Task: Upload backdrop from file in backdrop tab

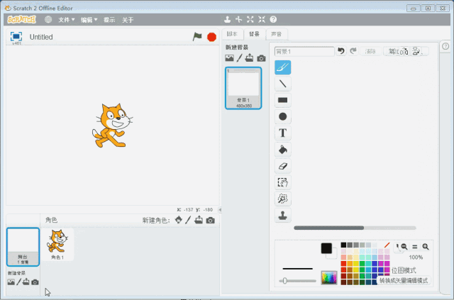Action: 249,58
